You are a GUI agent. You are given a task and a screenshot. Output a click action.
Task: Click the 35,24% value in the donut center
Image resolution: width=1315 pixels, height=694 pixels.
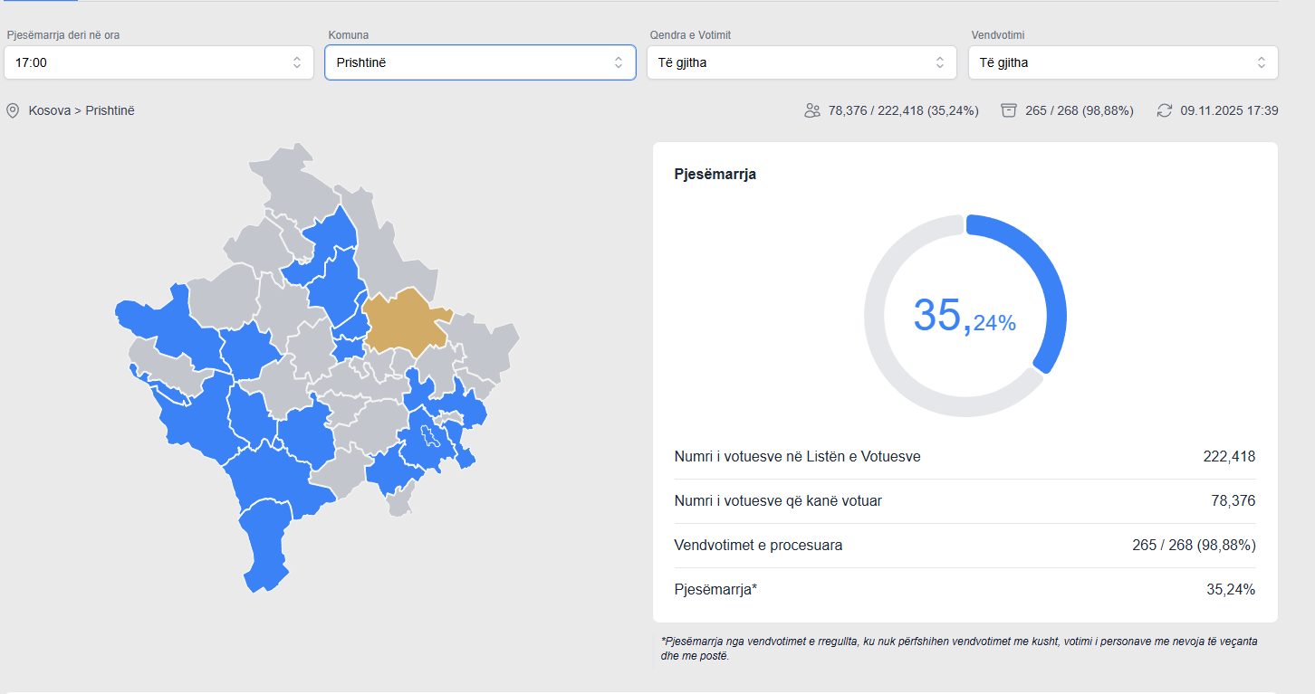click(965, 316)
